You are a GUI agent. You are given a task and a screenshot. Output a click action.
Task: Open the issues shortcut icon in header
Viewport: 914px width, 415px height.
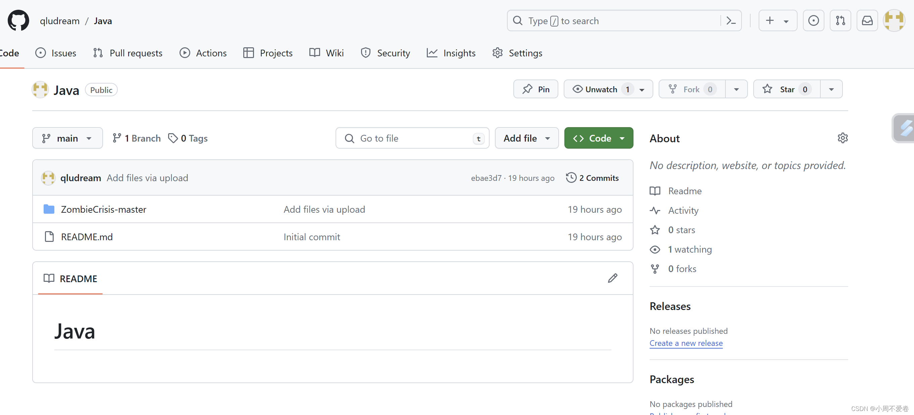[813, 21]
